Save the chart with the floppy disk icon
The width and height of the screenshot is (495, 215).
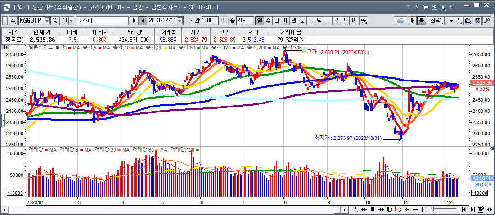[477, 21]
